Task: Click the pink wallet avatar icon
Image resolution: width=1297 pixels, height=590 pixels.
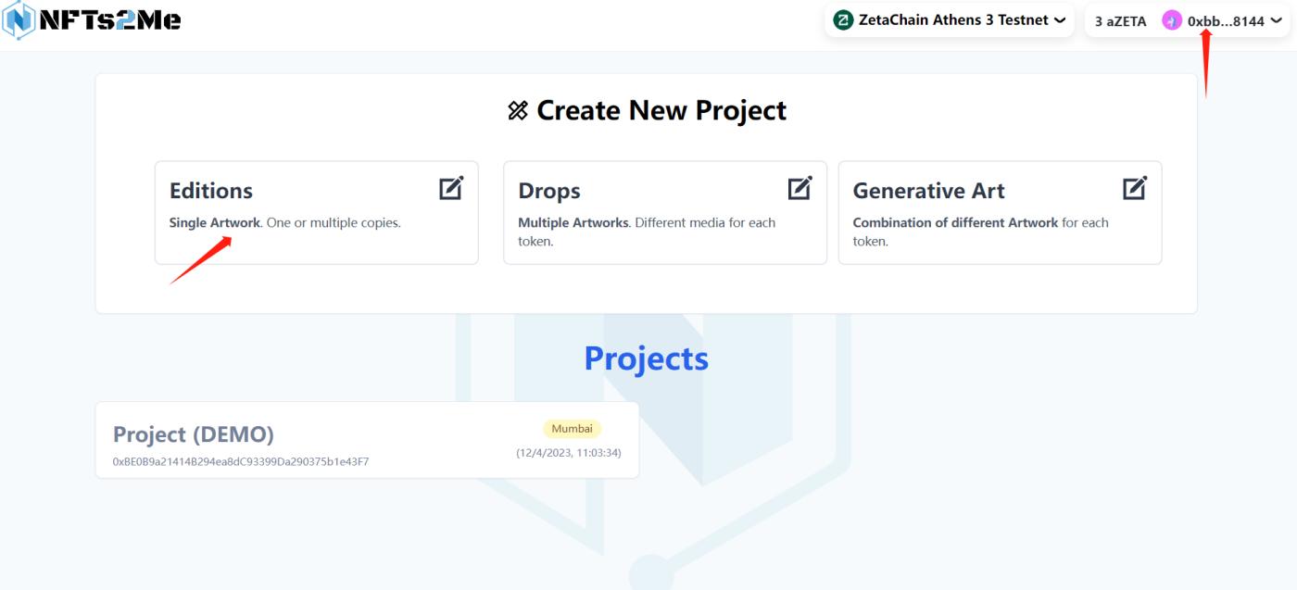Action: click(1172, 20)
